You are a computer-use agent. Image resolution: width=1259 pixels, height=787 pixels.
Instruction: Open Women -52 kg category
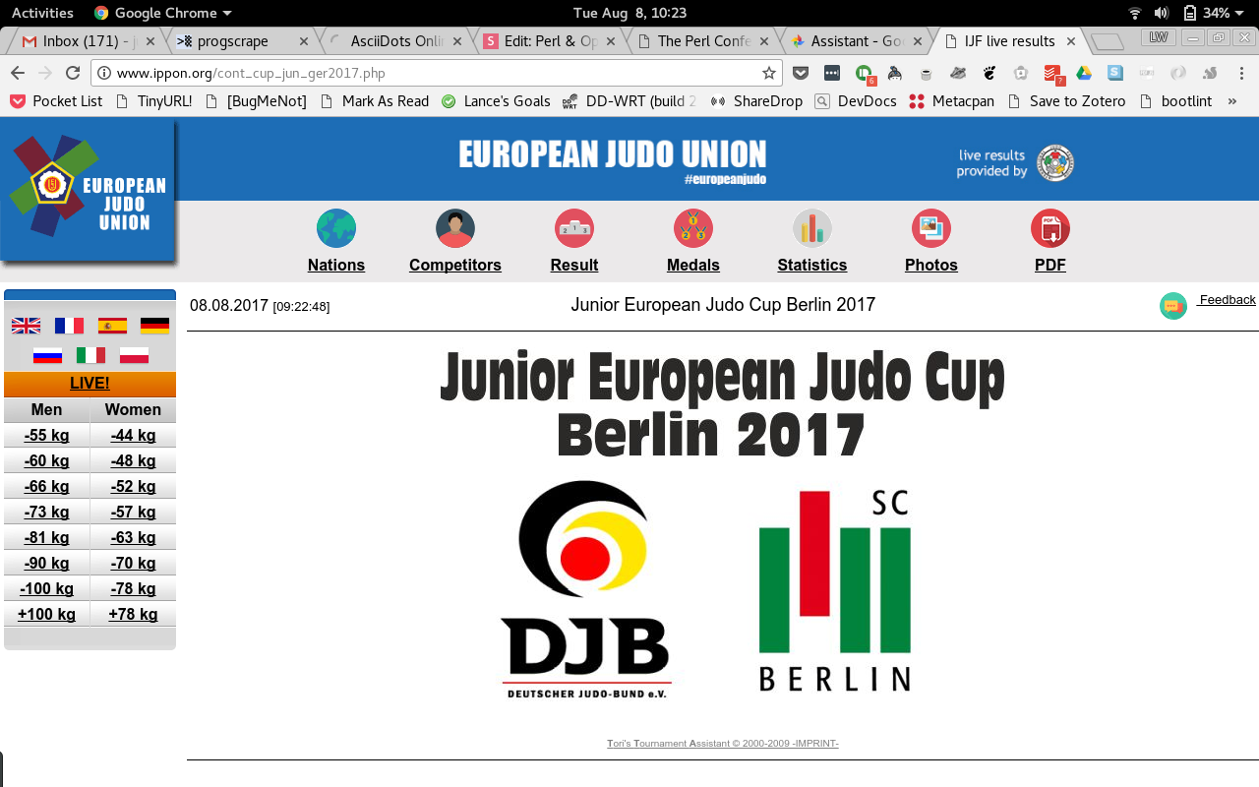pyautogui.click(x=133, y=487)
